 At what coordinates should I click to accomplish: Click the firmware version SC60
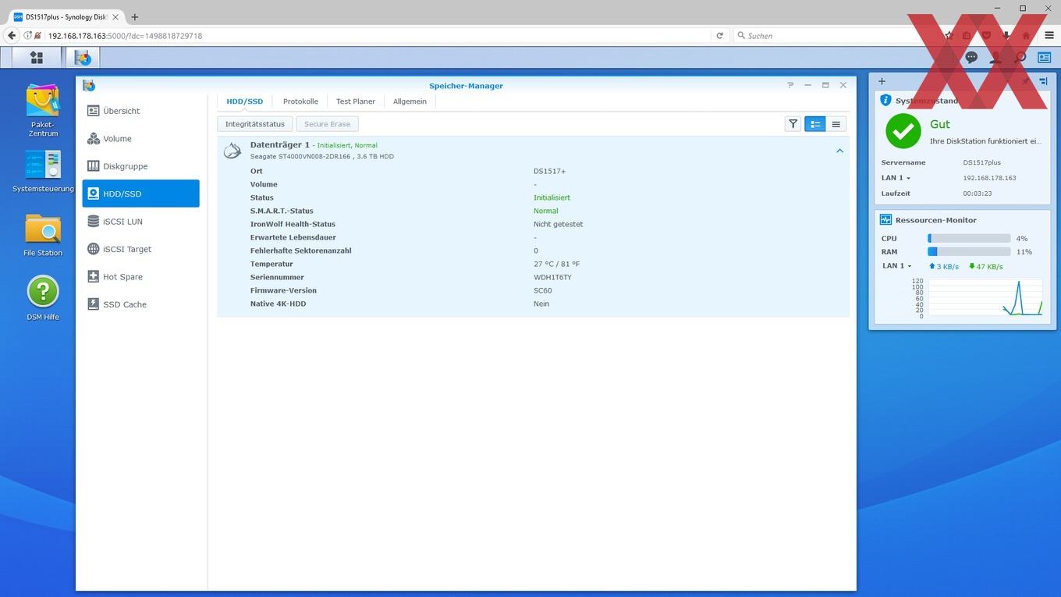tap(542, 290)
